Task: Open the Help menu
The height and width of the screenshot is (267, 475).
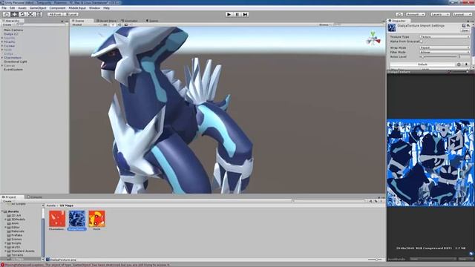Action: coord(106,8)
